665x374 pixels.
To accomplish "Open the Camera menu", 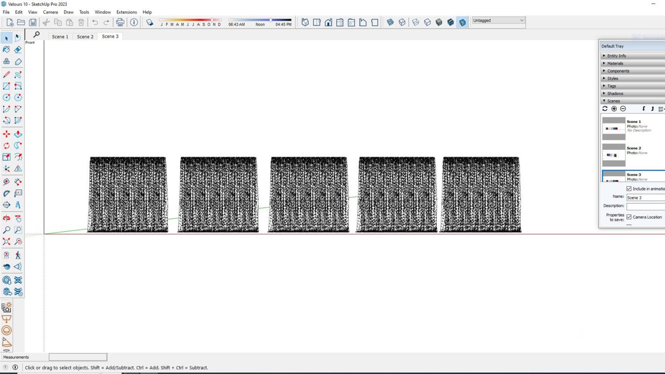I will click(x=51, y=12).
